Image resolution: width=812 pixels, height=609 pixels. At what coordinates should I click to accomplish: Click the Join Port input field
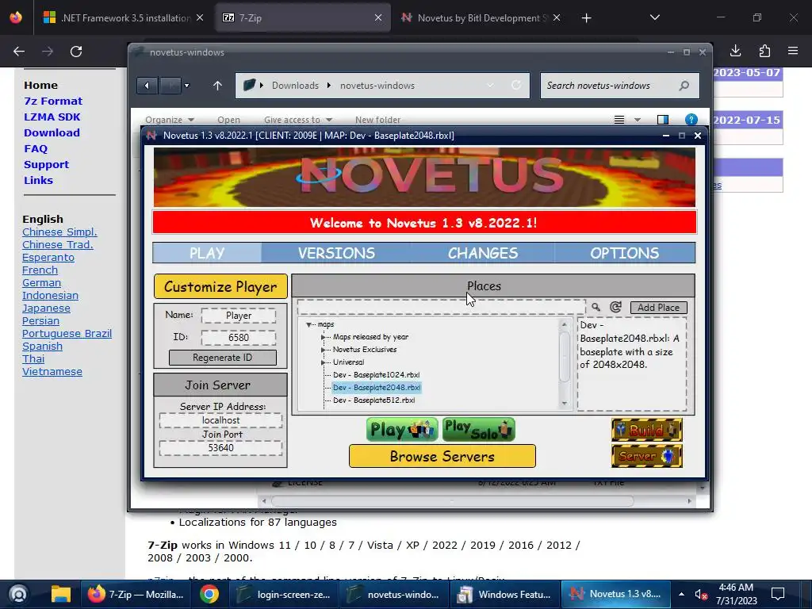tap(220, 447)
